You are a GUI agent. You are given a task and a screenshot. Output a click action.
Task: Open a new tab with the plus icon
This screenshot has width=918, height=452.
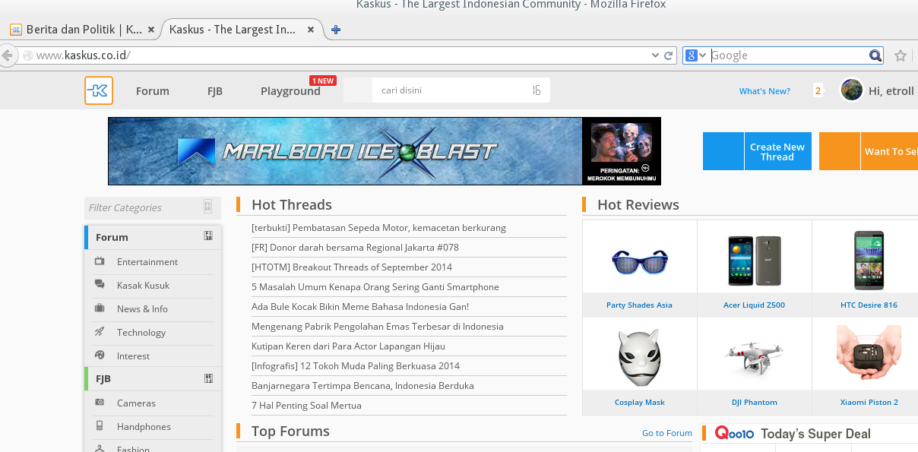tap(336, 30)
